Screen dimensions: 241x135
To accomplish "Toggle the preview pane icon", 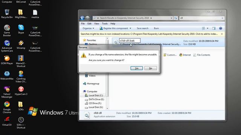I will click(214, 28).
